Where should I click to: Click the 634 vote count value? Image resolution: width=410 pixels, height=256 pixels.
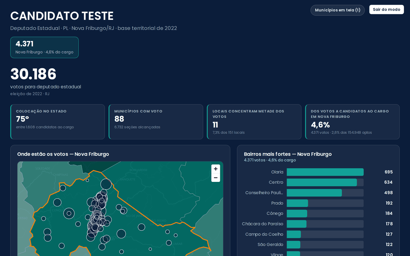click(x=388, y=182)
